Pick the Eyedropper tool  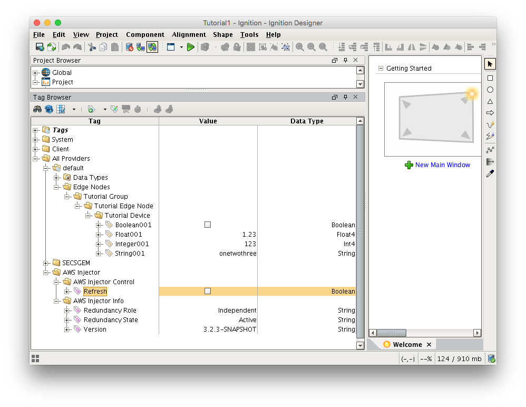pos(490,173)
